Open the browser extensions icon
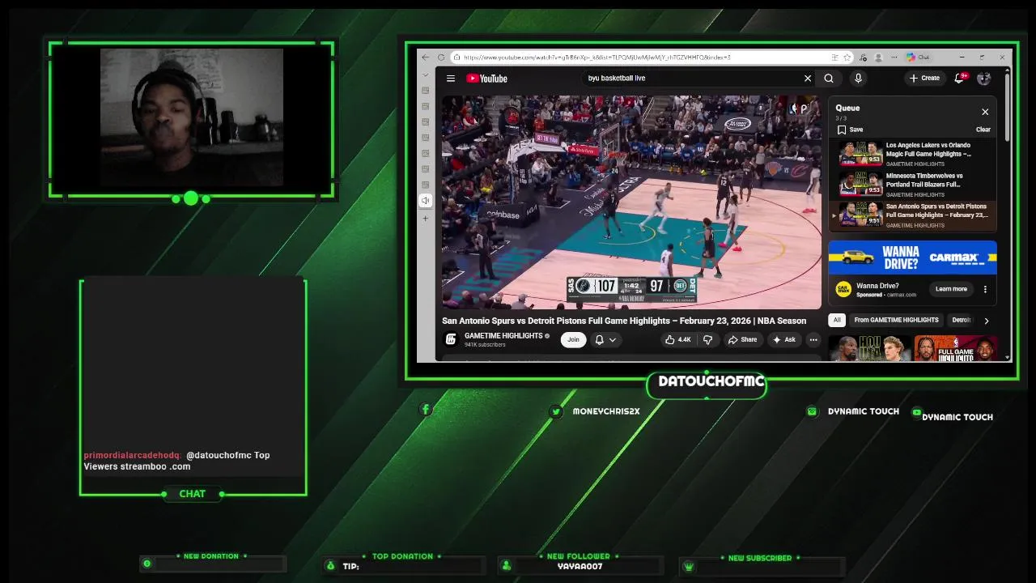The image size is (1036, 583). (x=863, y=57)
